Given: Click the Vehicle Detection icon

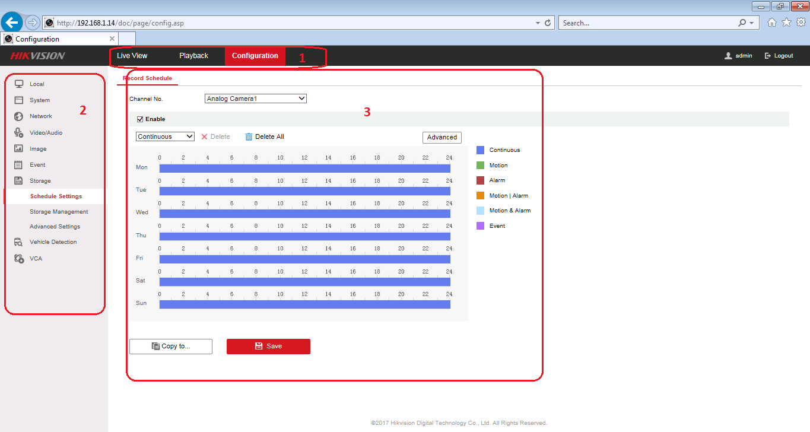Looking at the screenshot, I should click(x=18, y=242).
